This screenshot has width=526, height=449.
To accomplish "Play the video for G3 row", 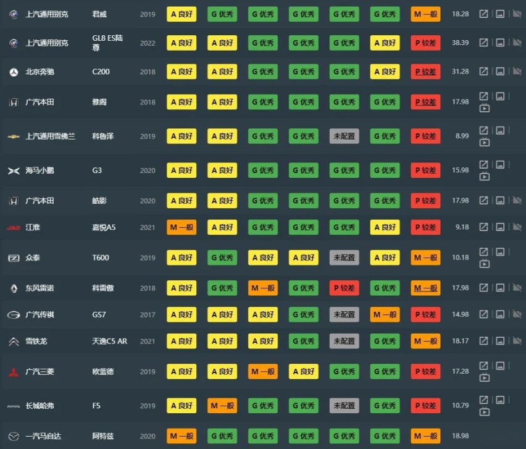I will click(485, 176).
